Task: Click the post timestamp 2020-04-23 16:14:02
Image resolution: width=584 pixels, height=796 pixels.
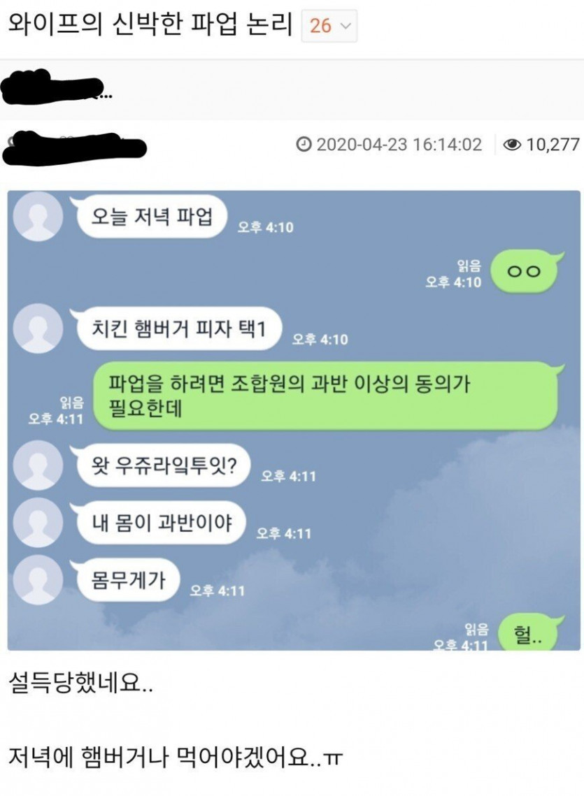Action: pyautogui.click(x=399, y=145)
